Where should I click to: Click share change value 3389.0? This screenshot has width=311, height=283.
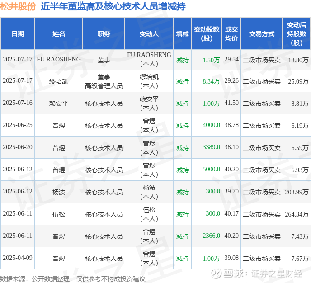point(211,147)
